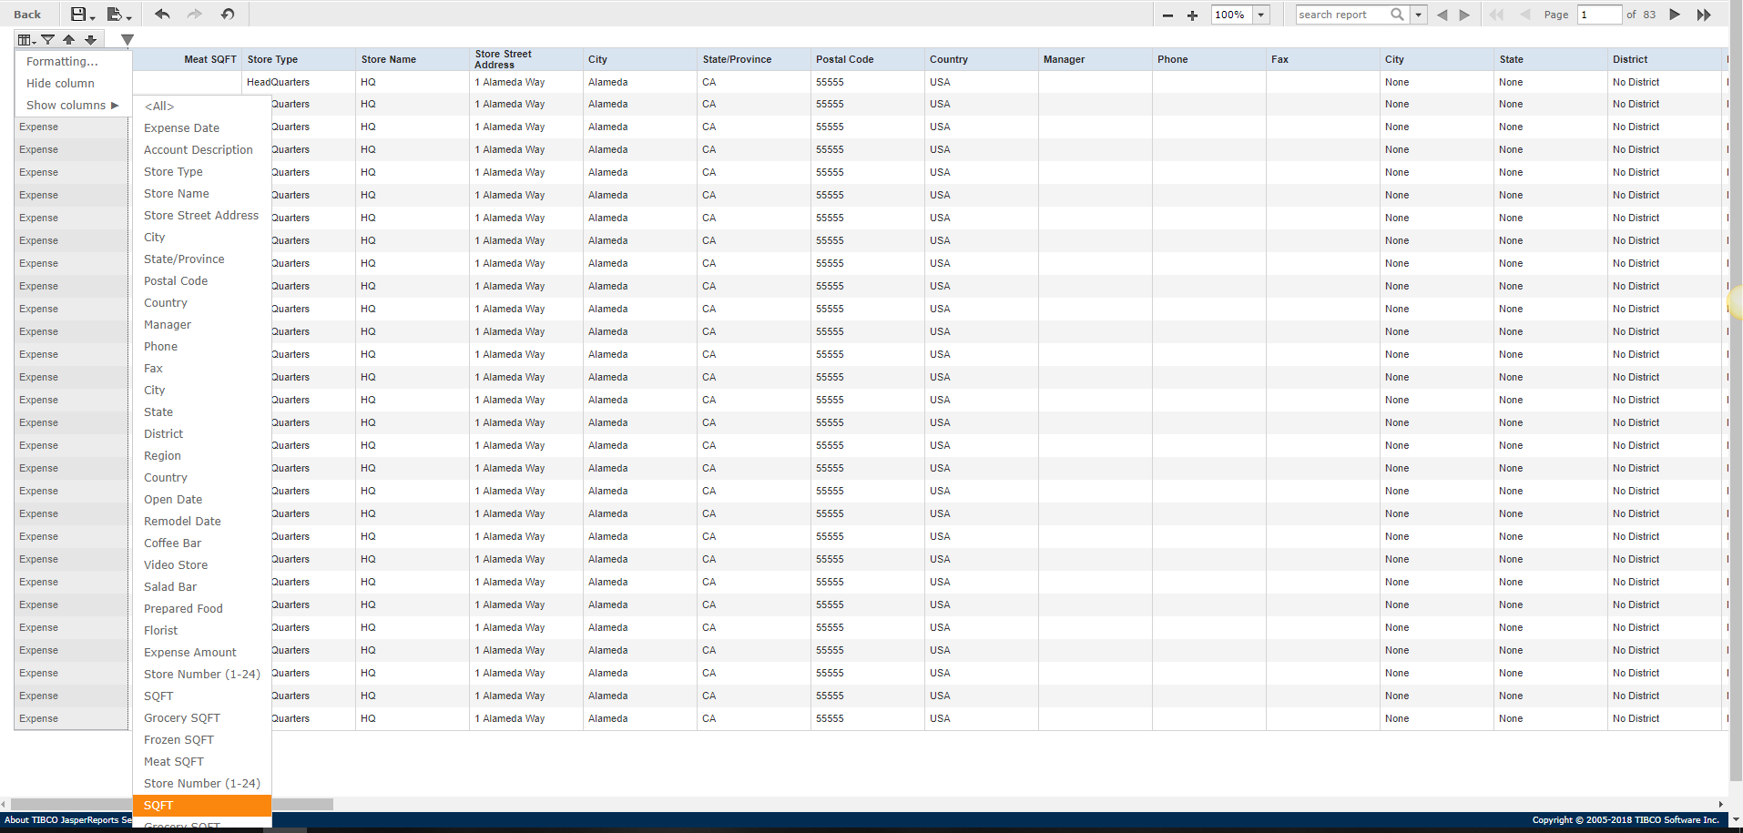Click the Meat SQFT column header
This screenshot has width=1743, height=833.
187,59
